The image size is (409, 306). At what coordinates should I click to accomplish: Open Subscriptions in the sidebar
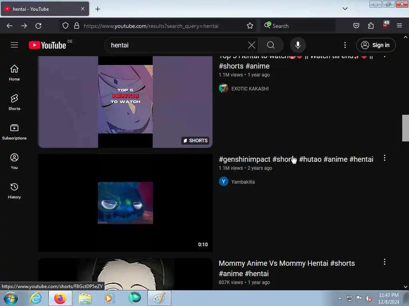(x=14, y=132)
